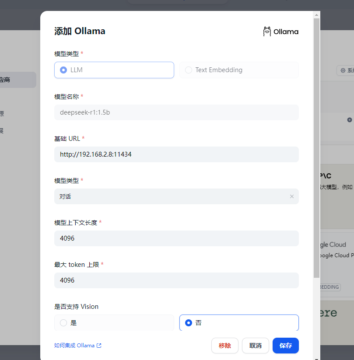Image resolution: width=354 pixels, height=360 pixels.
Task: Click the deepseek-r1:1.5b model name field
Action: point(176,112)
